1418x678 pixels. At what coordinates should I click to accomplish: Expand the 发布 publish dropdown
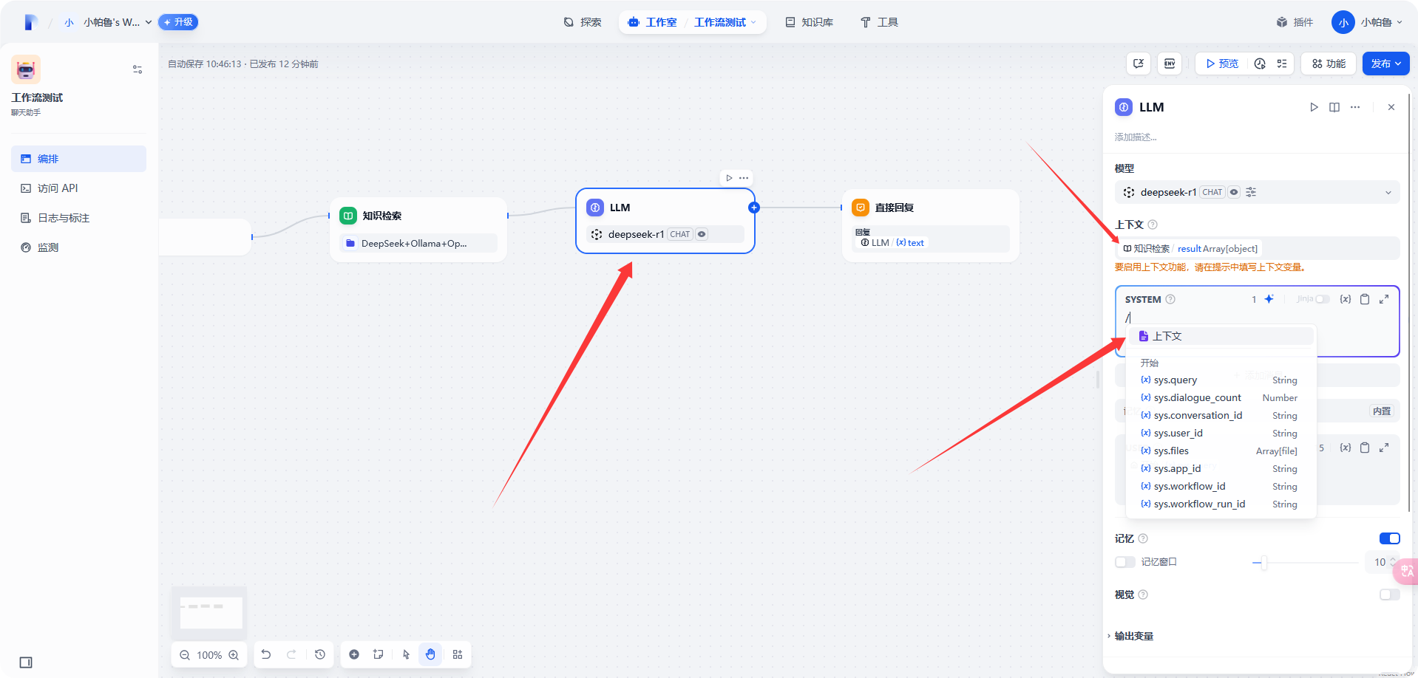pos(1385,64)
